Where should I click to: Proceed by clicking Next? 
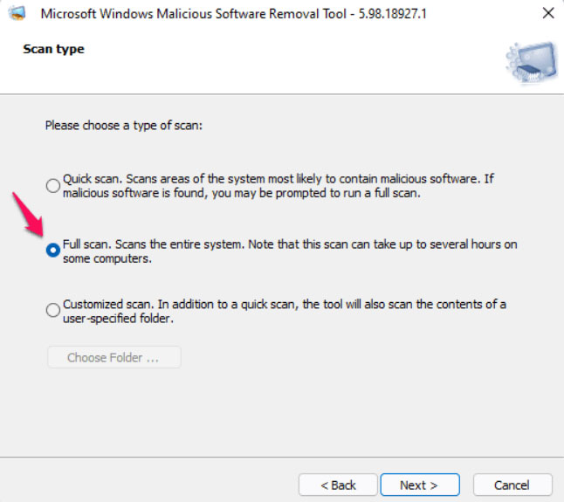point(418,485)
